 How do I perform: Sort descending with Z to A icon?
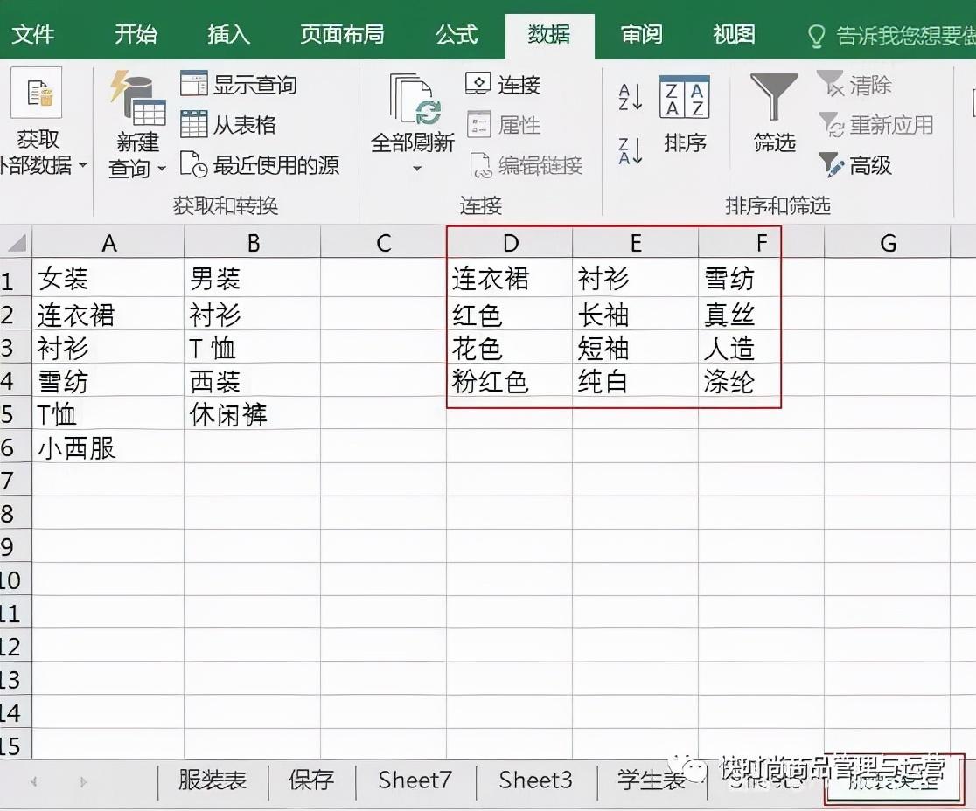(630, 151)
